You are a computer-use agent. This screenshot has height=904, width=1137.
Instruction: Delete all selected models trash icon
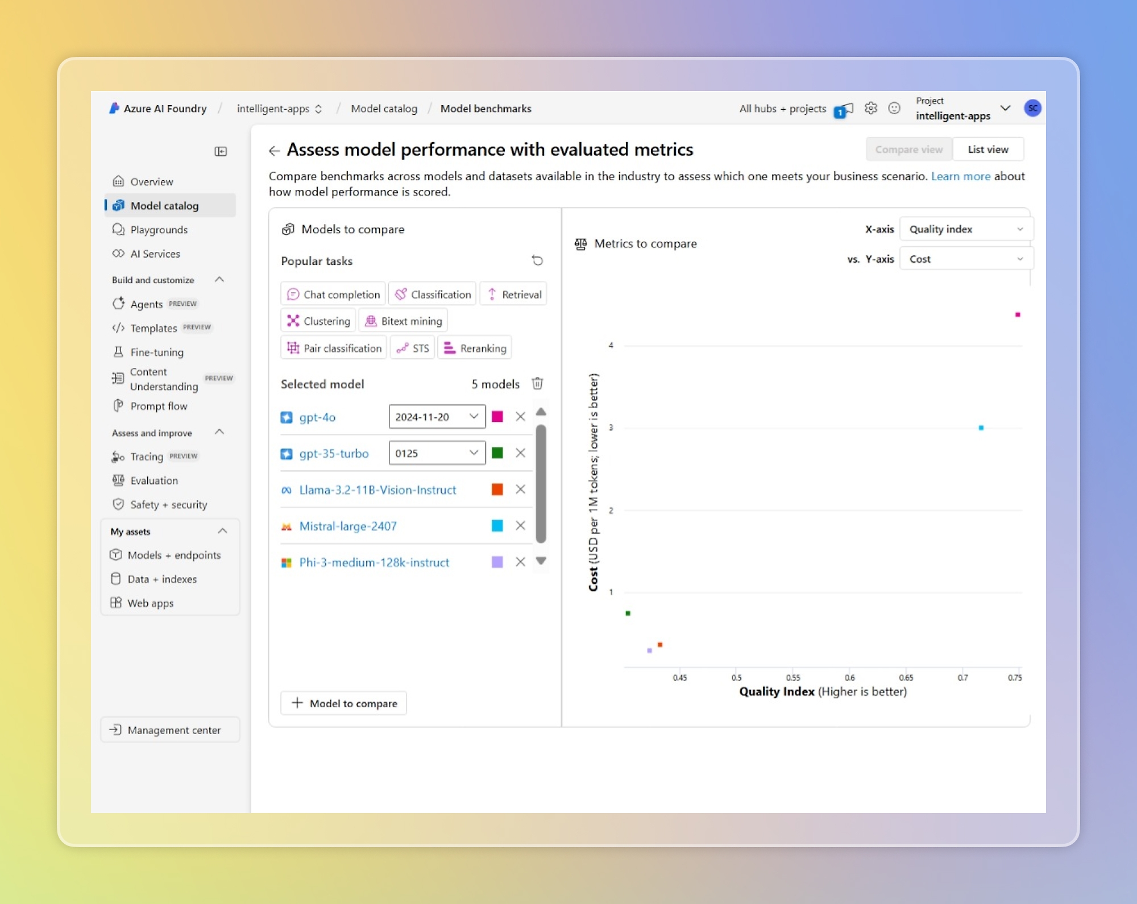point(537,384)
